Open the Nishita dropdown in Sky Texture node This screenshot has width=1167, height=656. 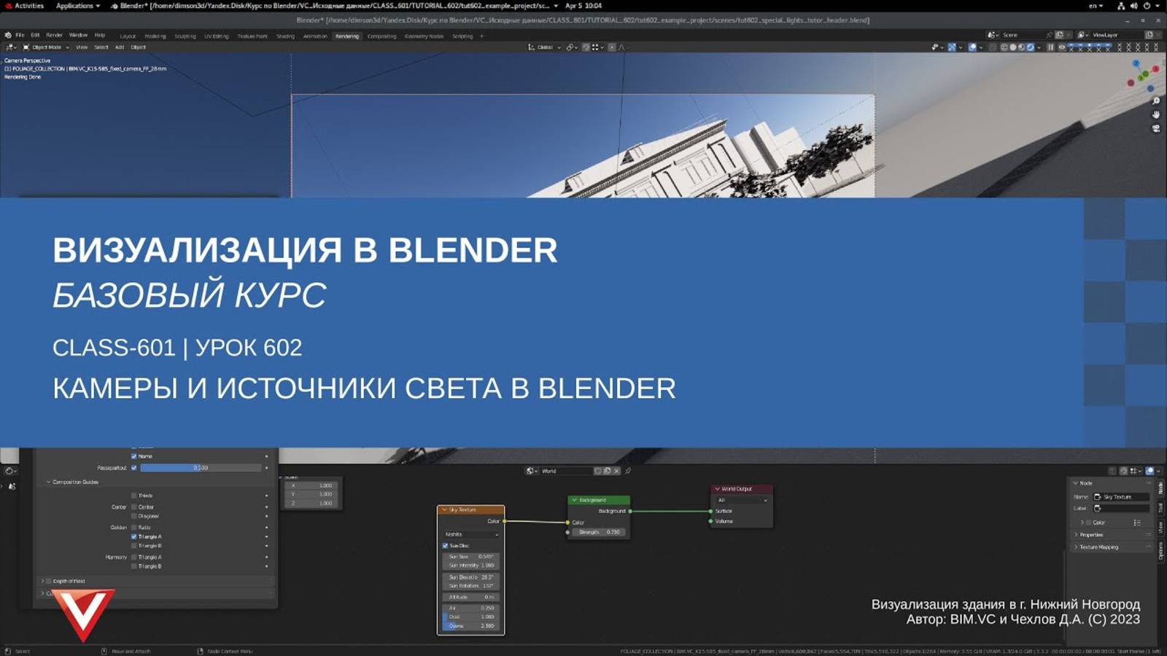[470, 534]
